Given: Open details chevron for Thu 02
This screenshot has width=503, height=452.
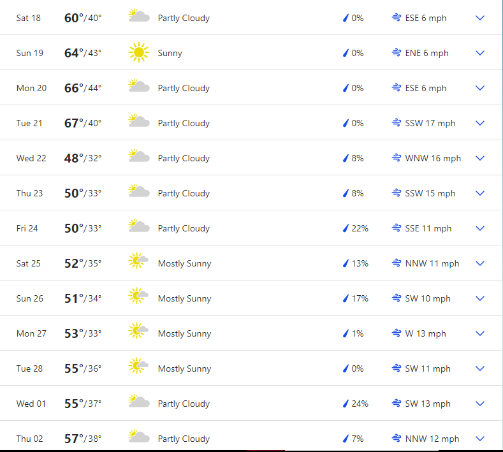Looking at the screenshot, I should [x=480, y=439].
